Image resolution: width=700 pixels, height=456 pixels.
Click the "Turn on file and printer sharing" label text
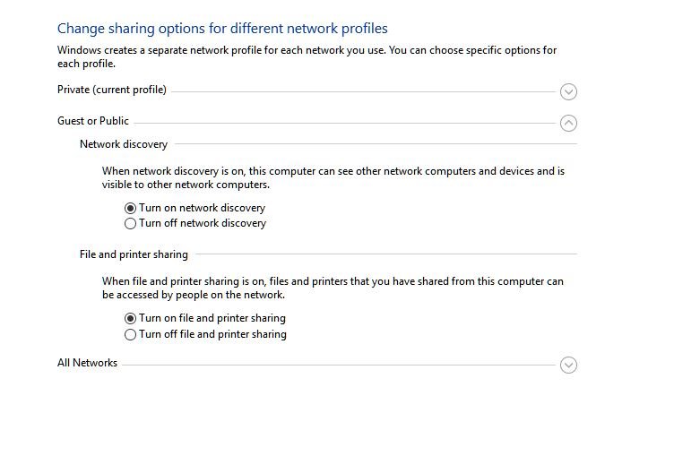pos(212,318)
